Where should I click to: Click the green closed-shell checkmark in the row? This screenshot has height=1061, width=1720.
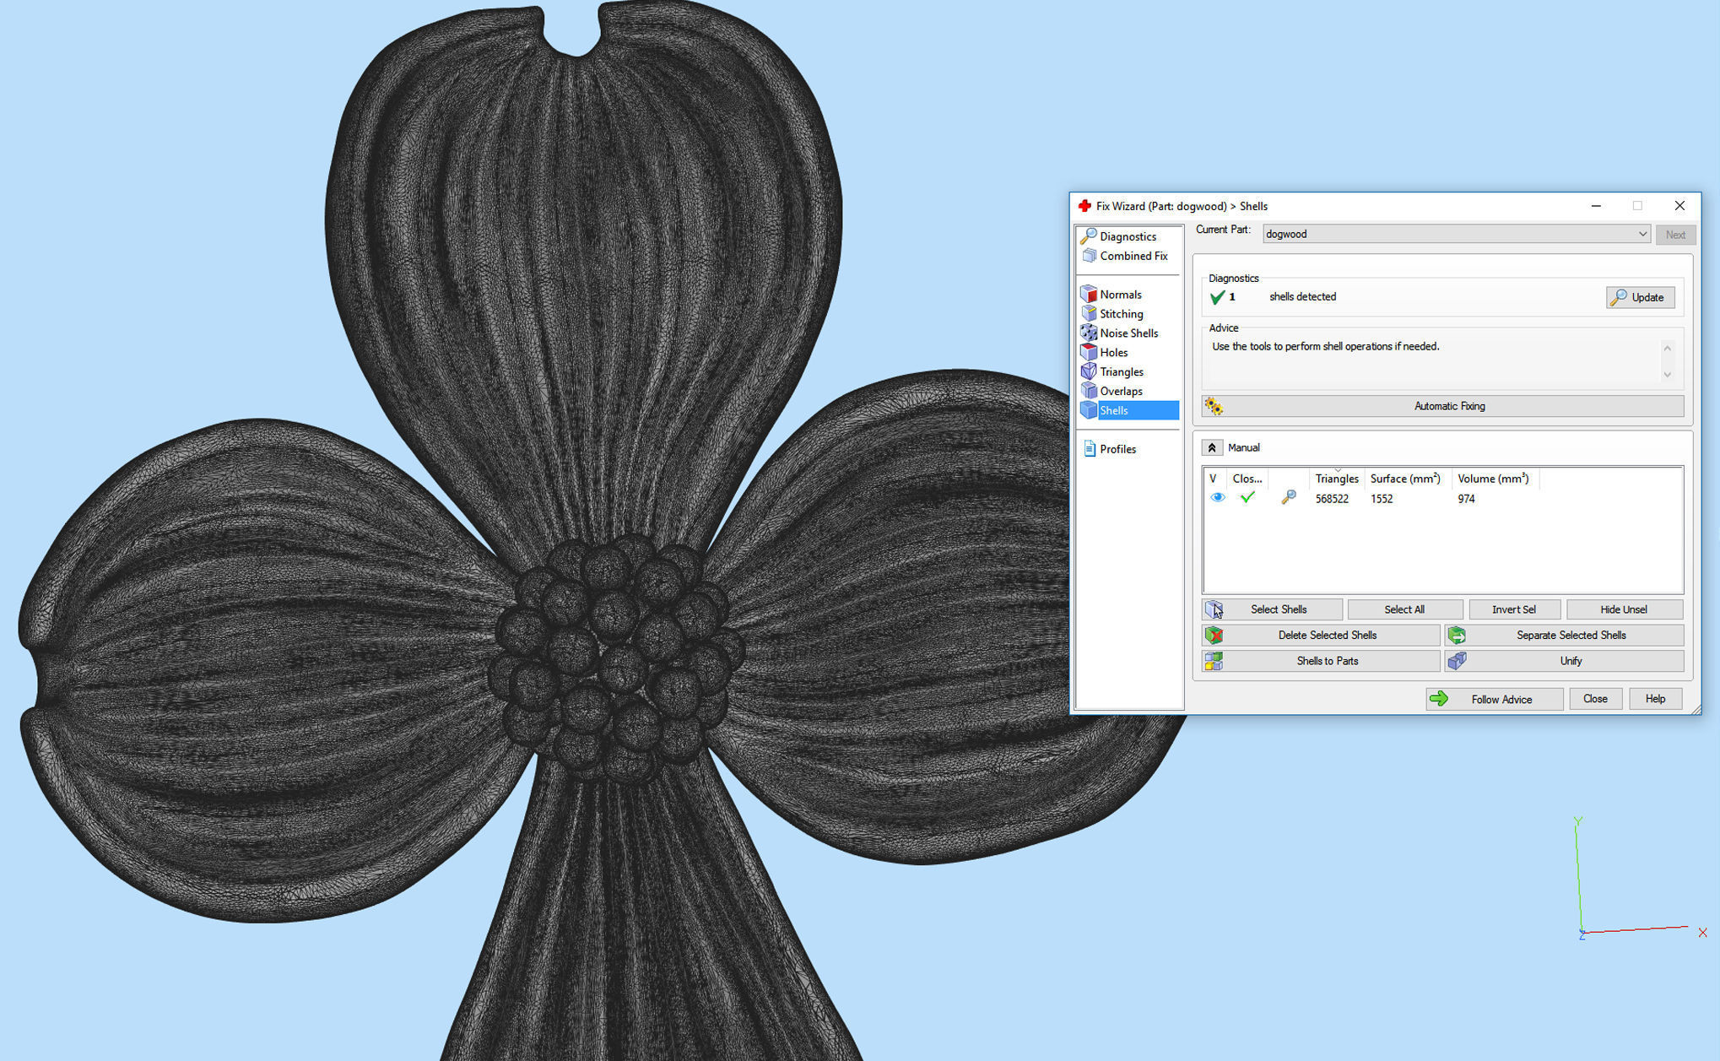pos(1247,498)
